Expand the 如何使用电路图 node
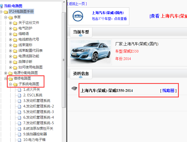This screenshot has width=187, height=142. coord(10,67)
